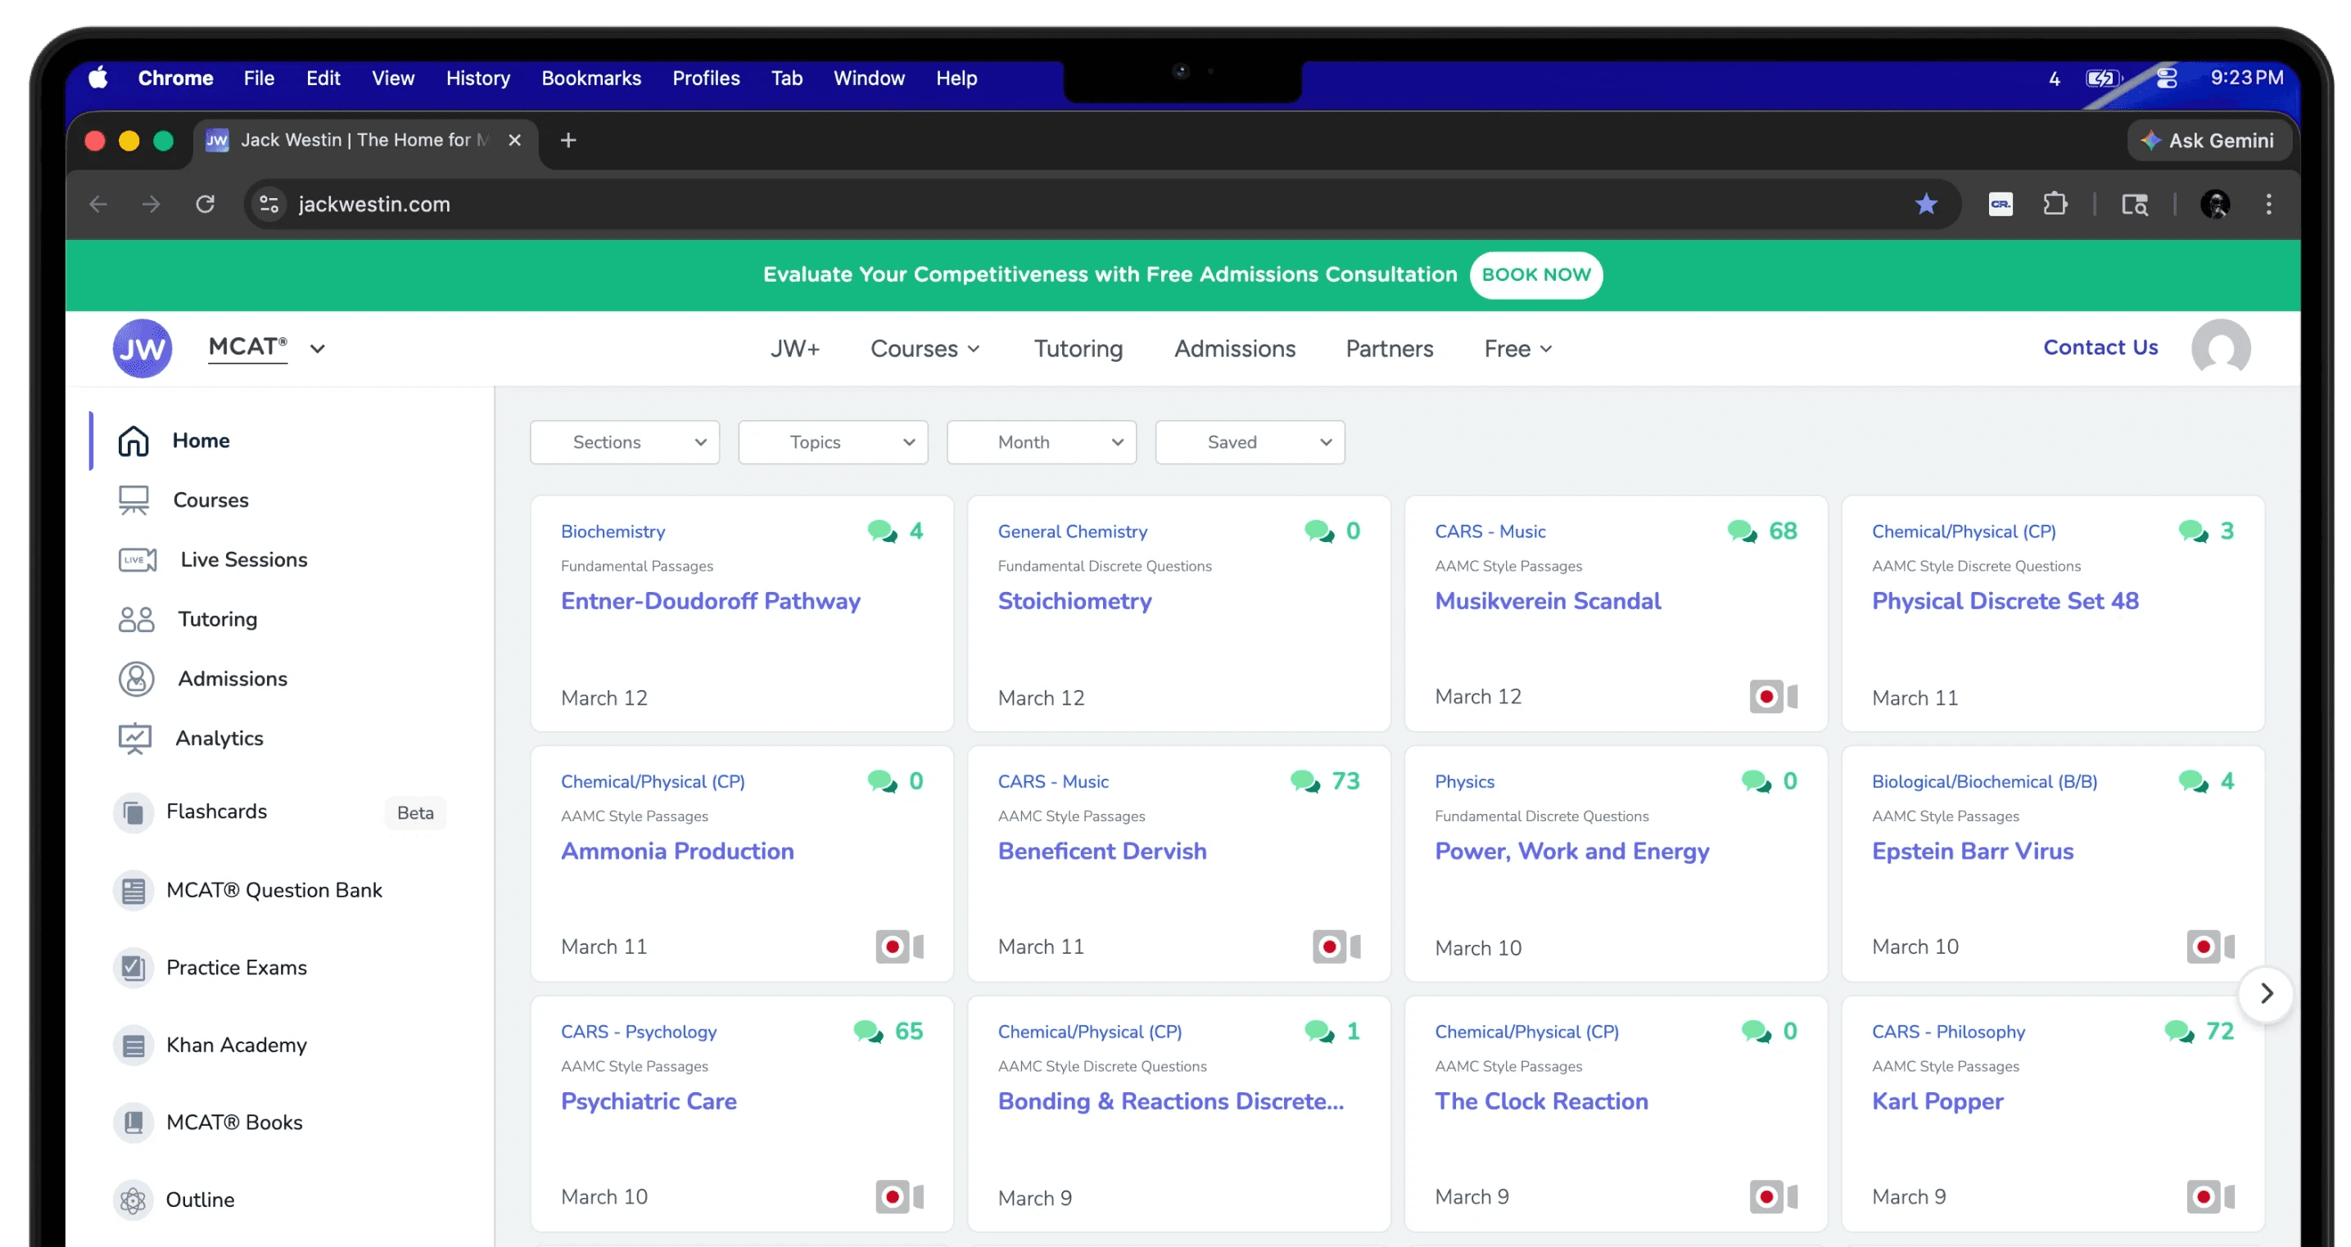Toggle the bookmark star in address bar

tap(1926, 205)
